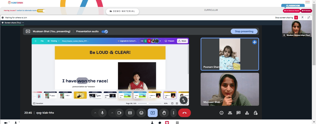Raise hand in the meeting
The width and height of the screenshot is (316, 124).
pos(164,113)
